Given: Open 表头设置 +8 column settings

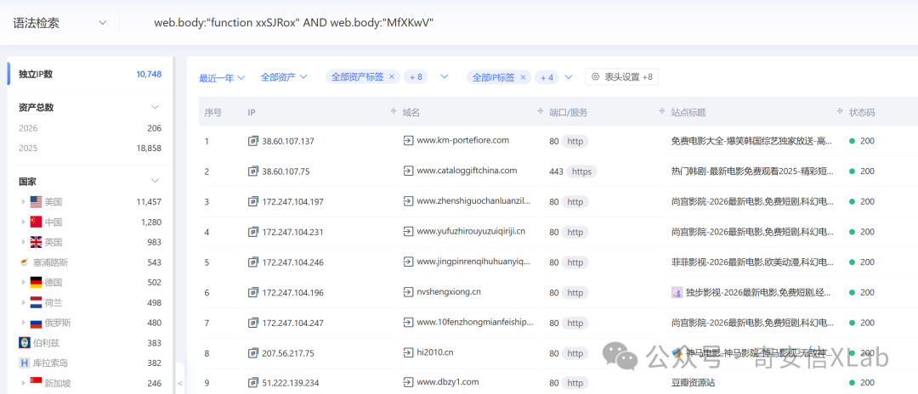Looking at the screenshot, I should [x=621, y=76].
